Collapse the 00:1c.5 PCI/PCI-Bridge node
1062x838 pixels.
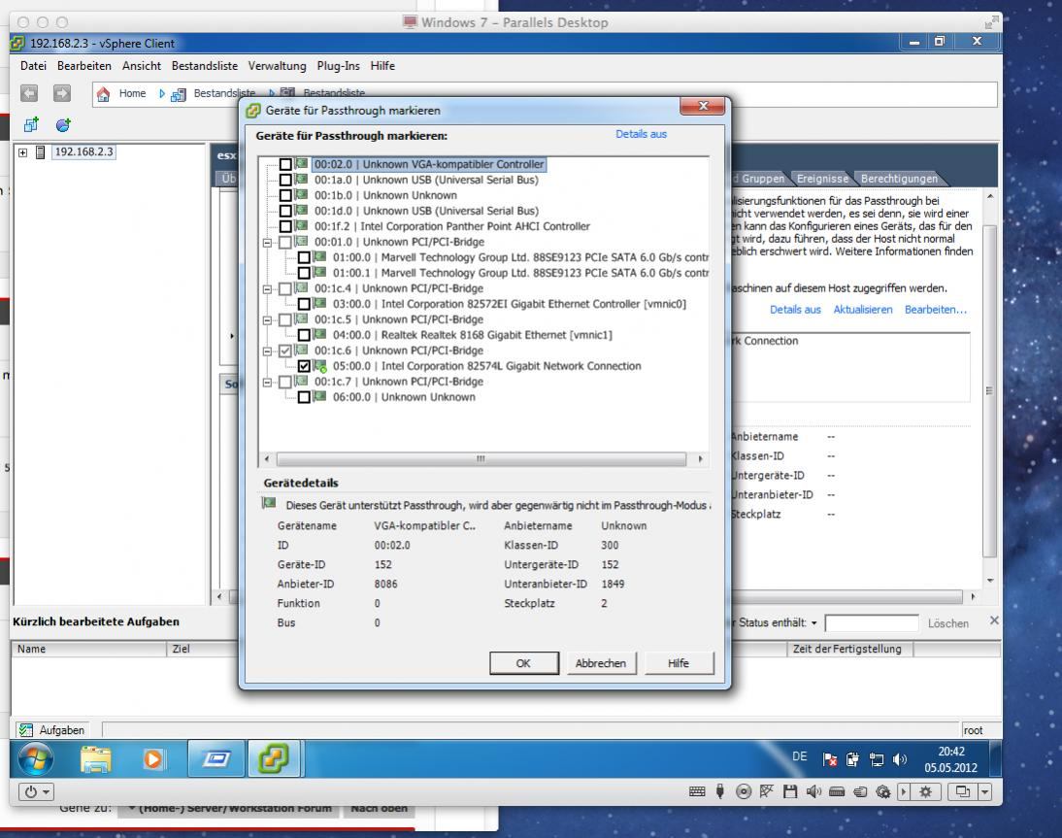pyautogui.click(x=268, y=320)
